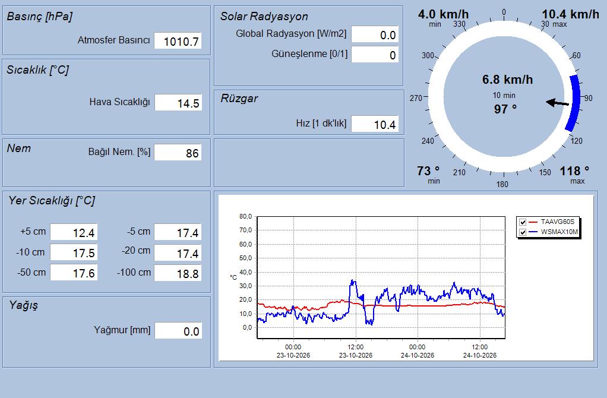
Task: Toggle the TAAVG60S series checkbox
Action: click(523, 222)
